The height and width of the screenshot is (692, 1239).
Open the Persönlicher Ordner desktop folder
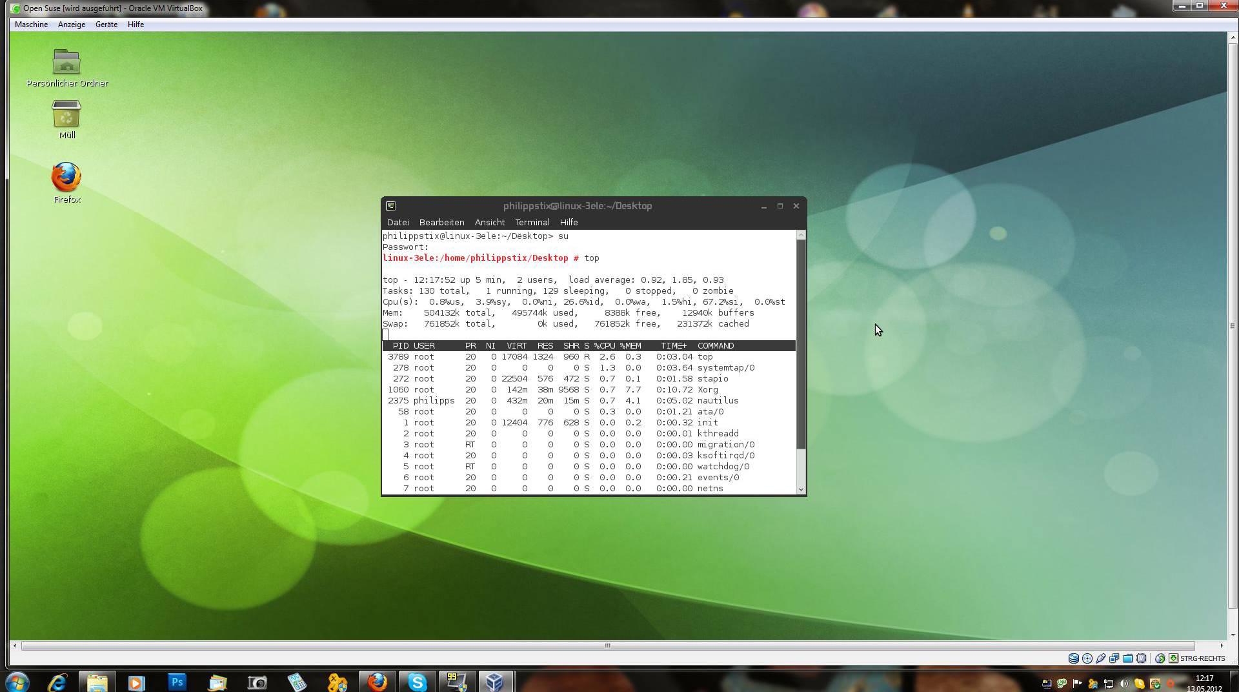66,63
